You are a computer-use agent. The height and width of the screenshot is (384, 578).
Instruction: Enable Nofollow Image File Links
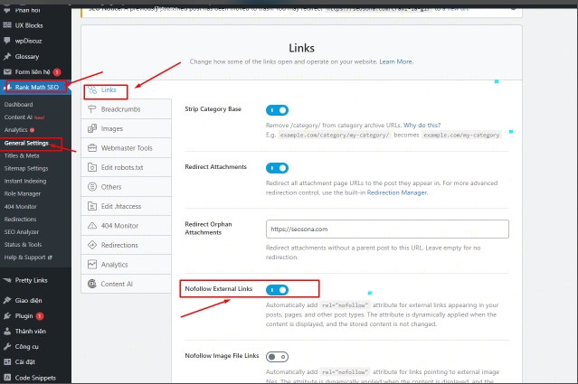277,357
